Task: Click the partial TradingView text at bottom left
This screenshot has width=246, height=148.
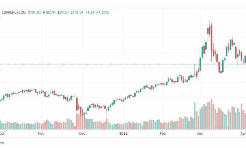Action: [x=2, y=143]
